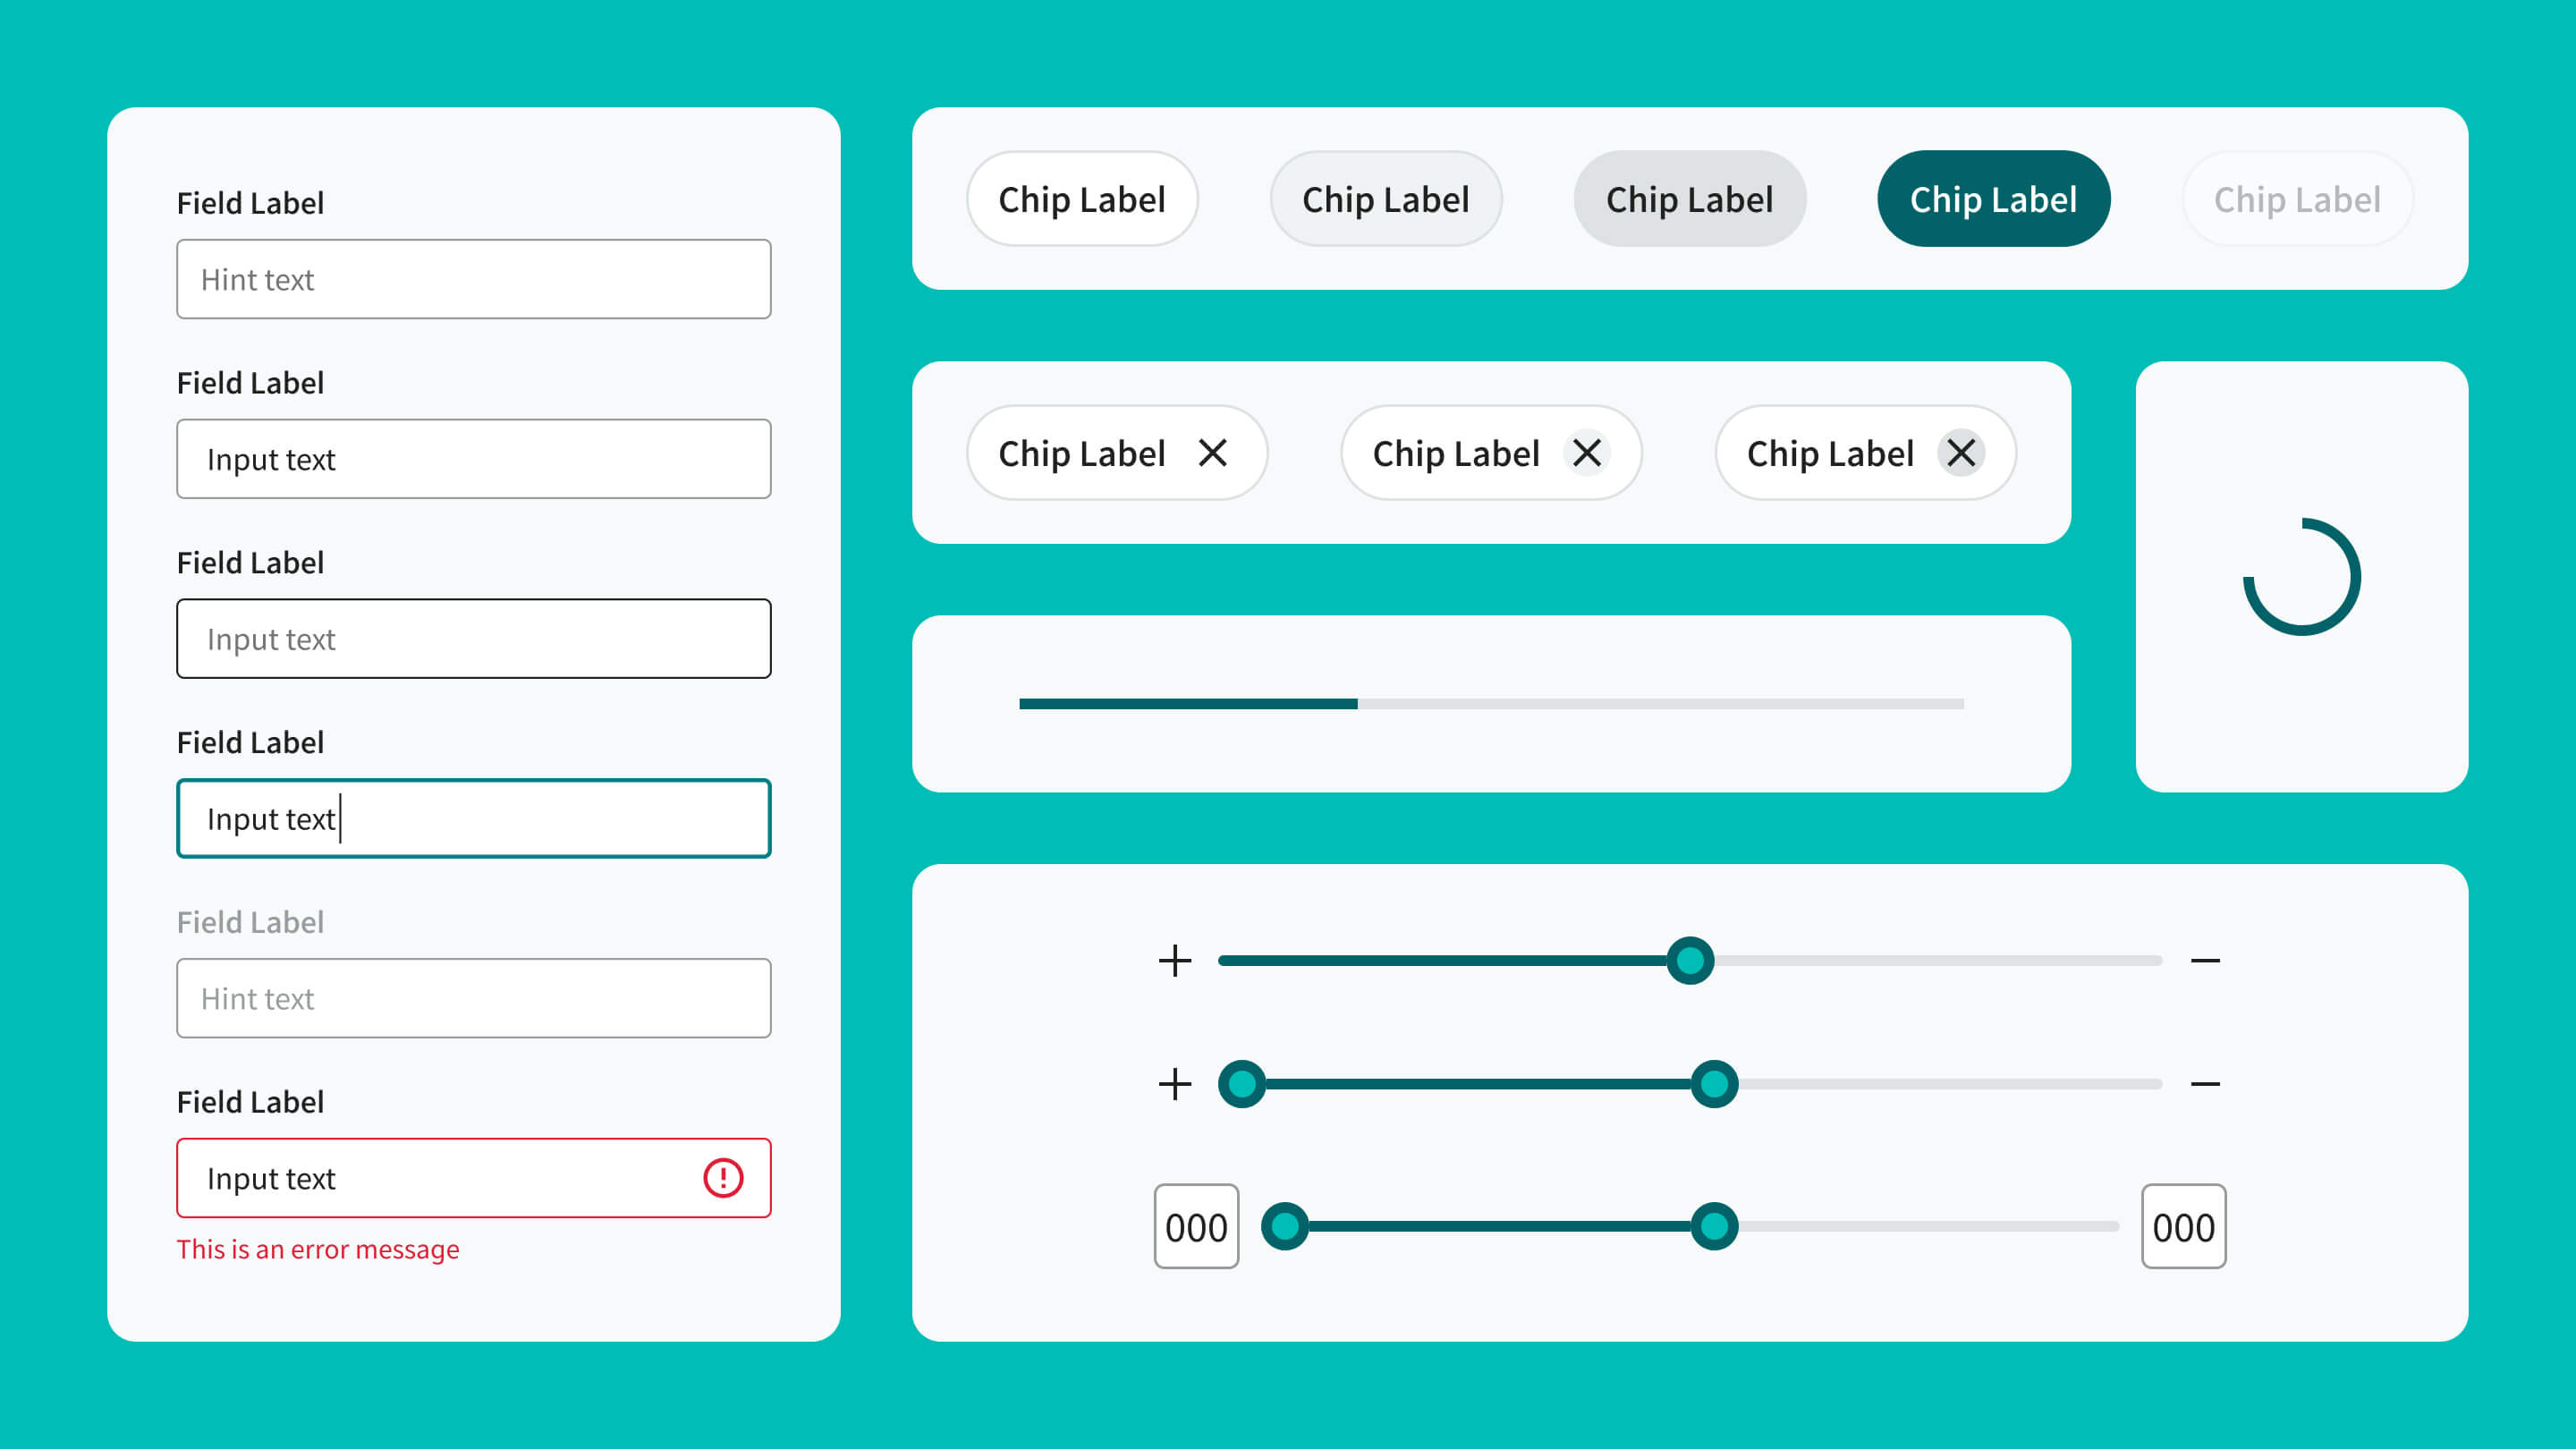Select the light gray hover-state Chip Label
2576x1449 pixels.
[1386, 199]
